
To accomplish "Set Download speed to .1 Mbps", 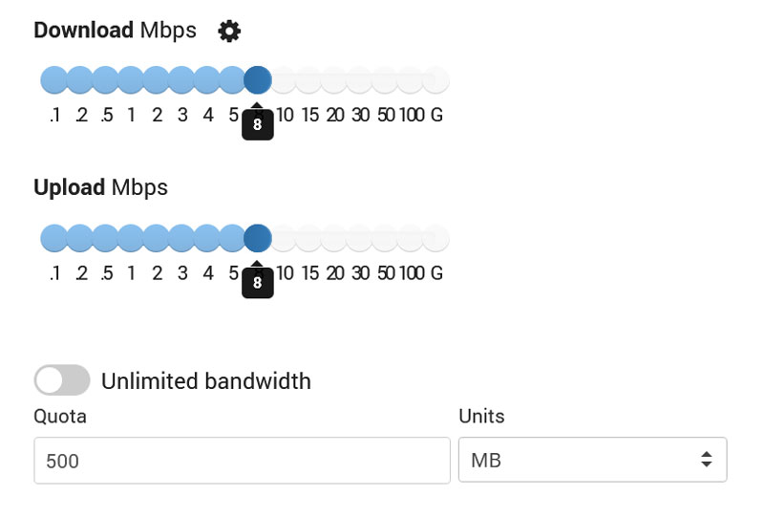I will 54,79.
